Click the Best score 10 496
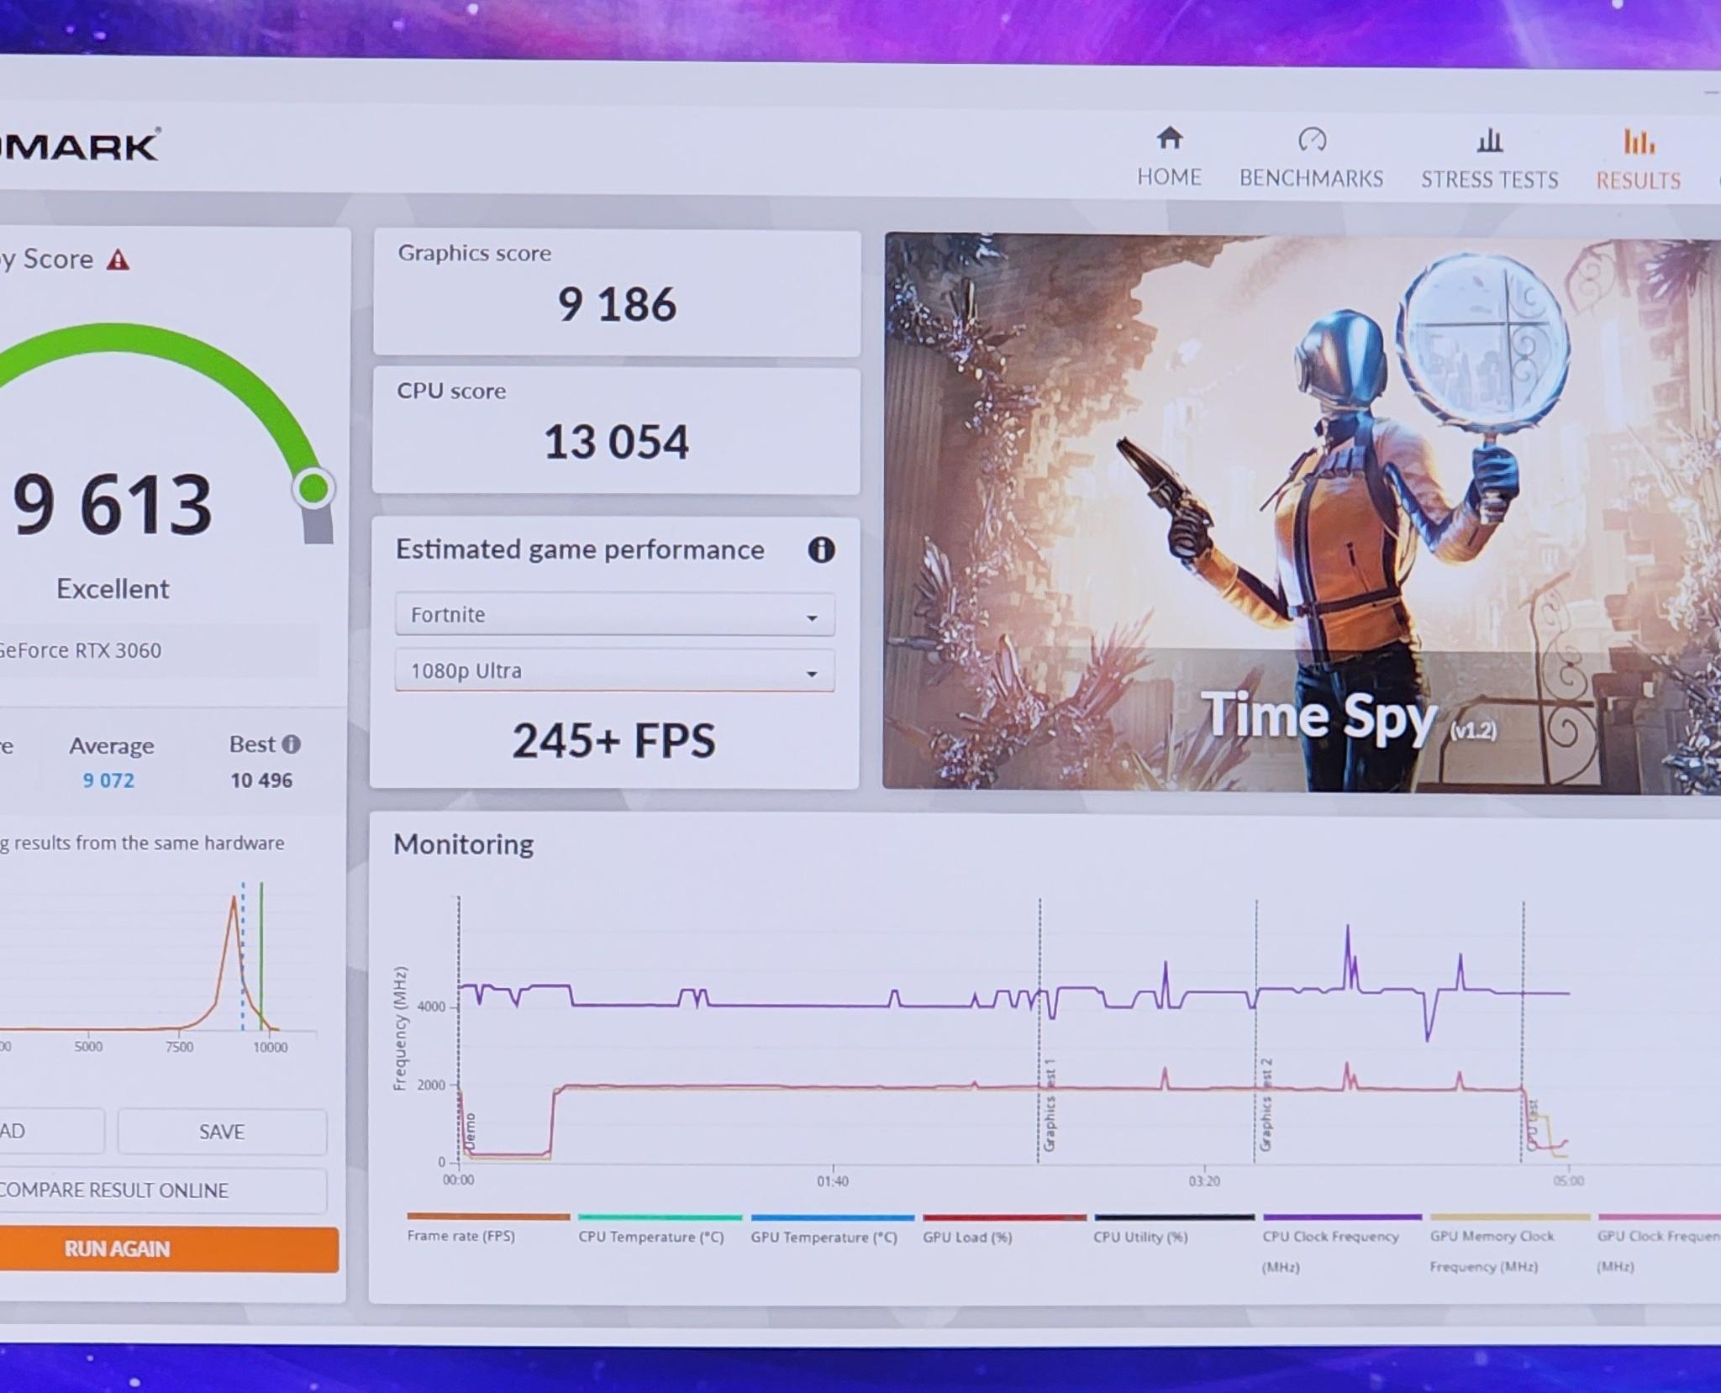This screenshot has height=1393, width=1721. (x=261, y=781)
